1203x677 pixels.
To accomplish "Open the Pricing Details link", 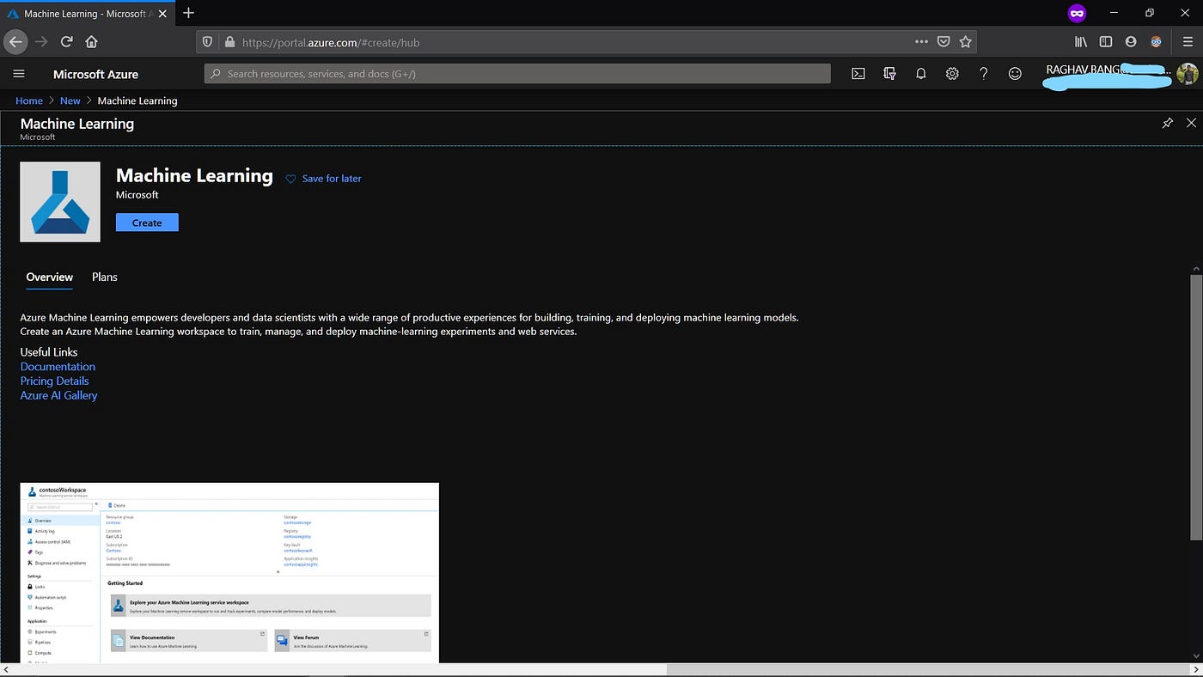I will pyautogui.click(x=55, y=381).
